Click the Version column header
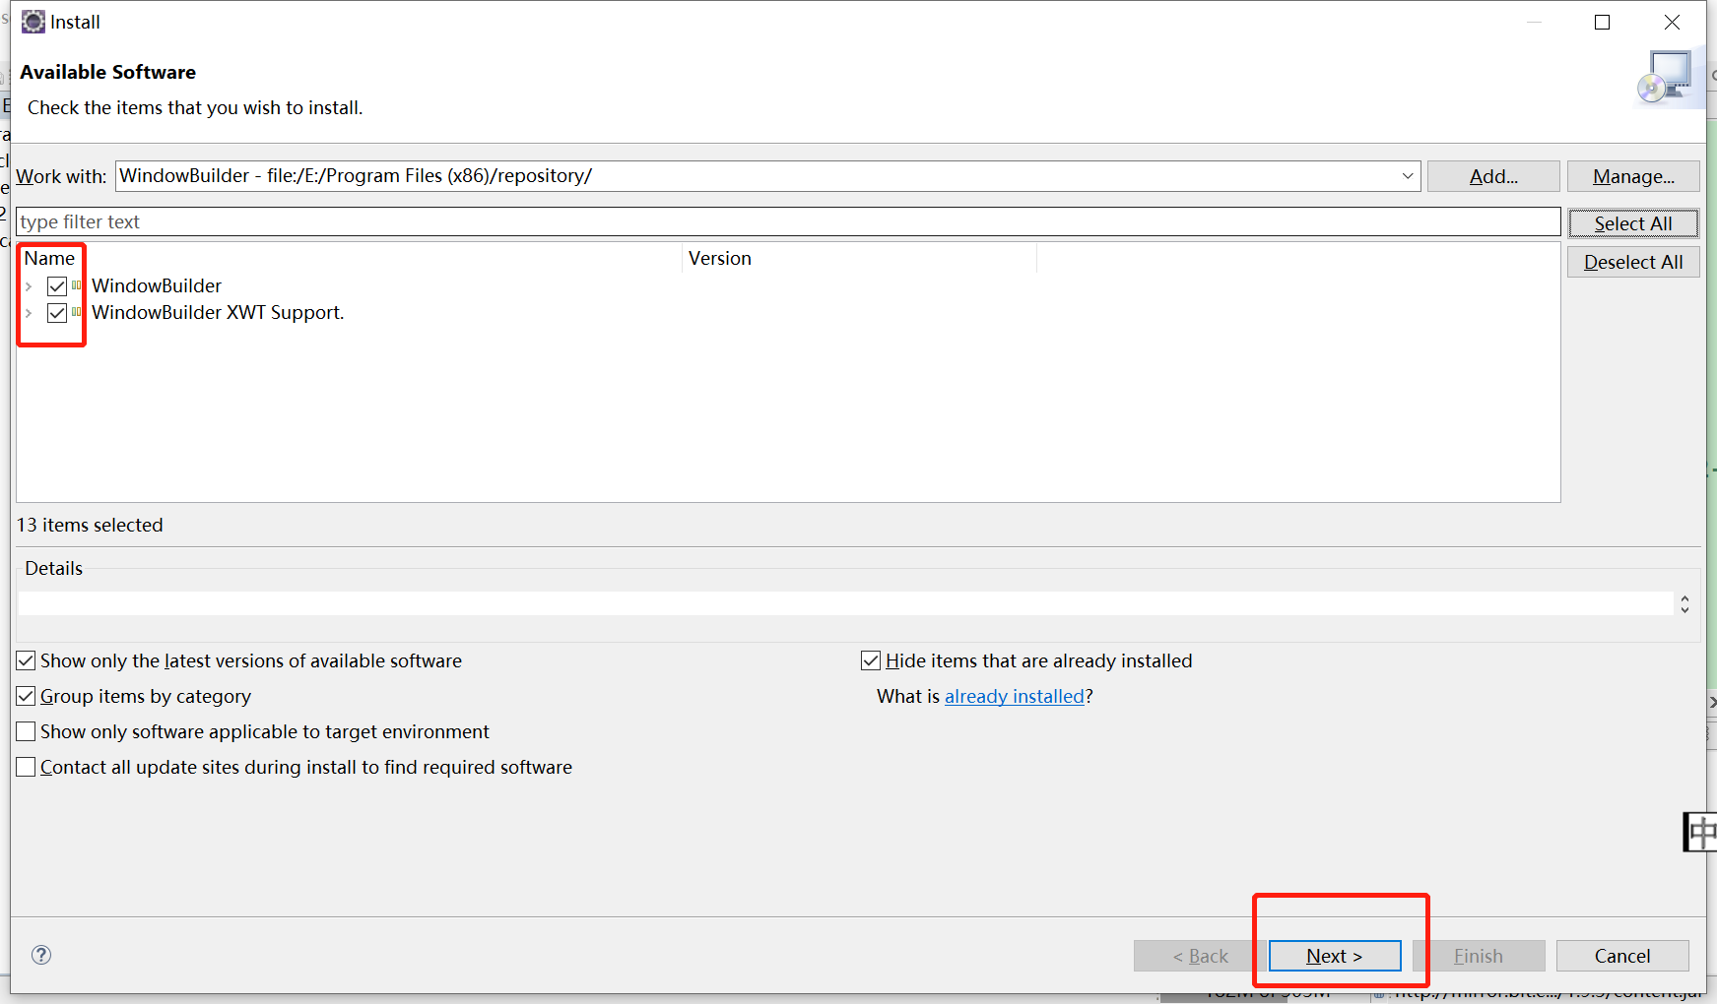The width and height of the screenshot is (1717, 1004). click(x=859, y=258)
